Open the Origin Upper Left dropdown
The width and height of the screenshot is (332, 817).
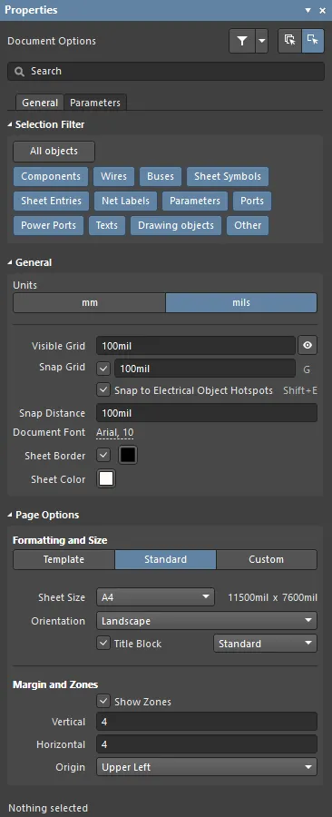pos(207,767)
